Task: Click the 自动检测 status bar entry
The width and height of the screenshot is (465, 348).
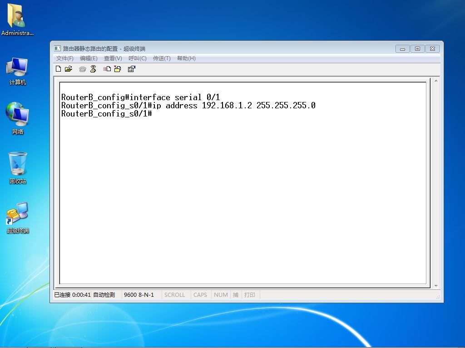Action: [x=104, y=295]
